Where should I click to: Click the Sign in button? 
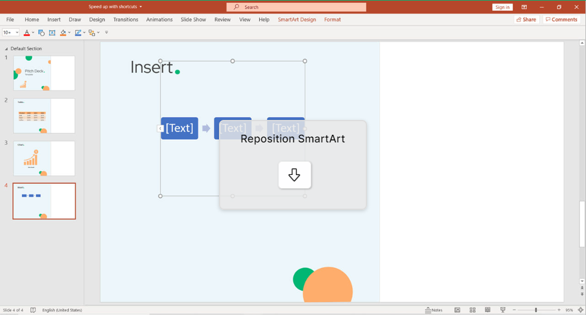tap(503, 7)
